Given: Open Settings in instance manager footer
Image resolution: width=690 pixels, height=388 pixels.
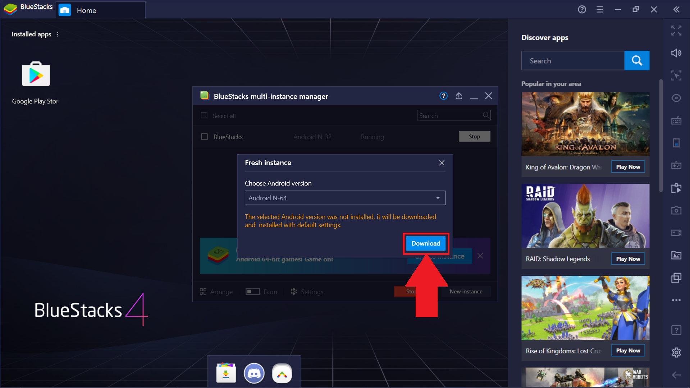Looking at the screenshot, I should click(307, 292).
